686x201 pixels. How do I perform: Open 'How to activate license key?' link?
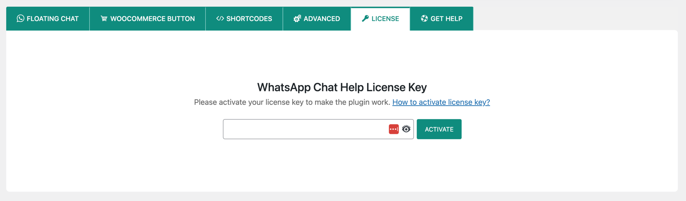pyautogui.click(x=441, y=102)
